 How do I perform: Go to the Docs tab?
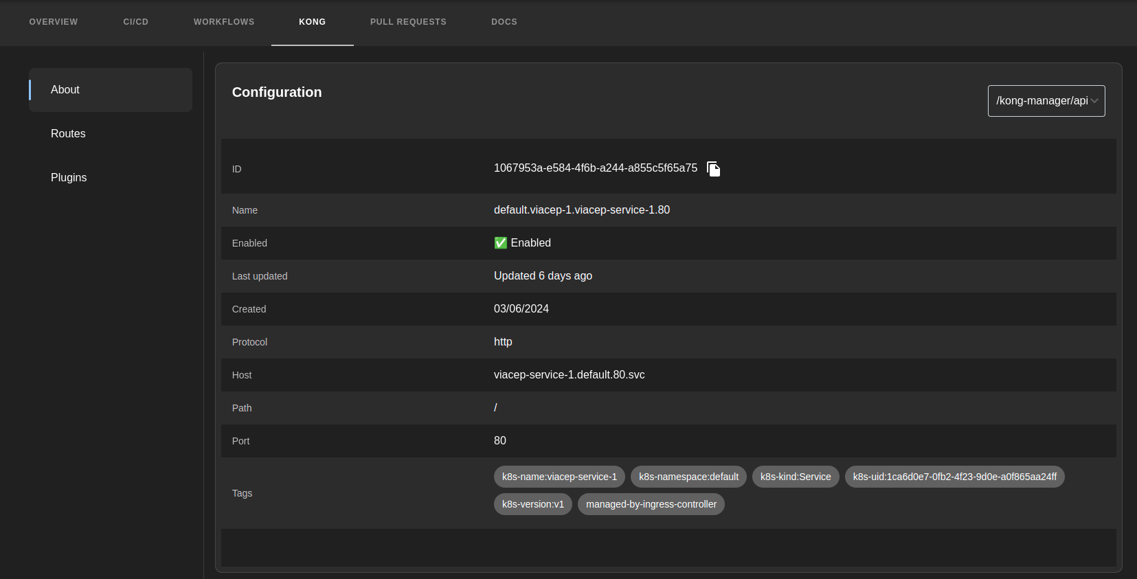tap(504, 22)
